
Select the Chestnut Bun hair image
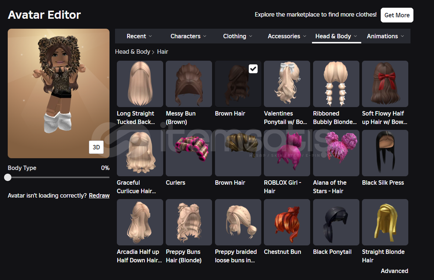click(287, 222)
